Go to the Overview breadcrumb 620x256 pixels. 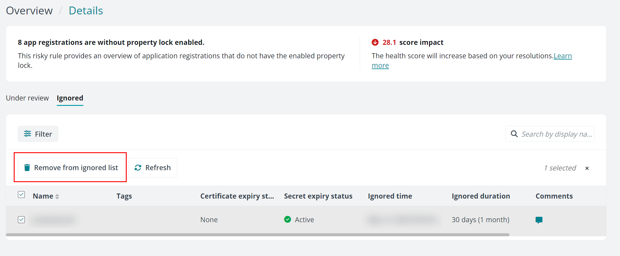tap(29, 11)
